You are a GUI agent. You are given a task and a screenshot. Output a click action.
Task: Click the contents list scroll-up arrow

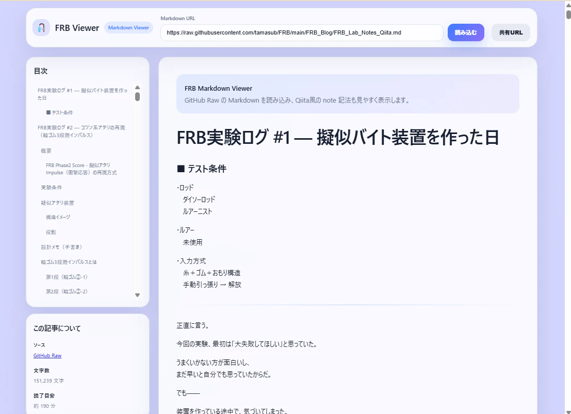[137, 87]
